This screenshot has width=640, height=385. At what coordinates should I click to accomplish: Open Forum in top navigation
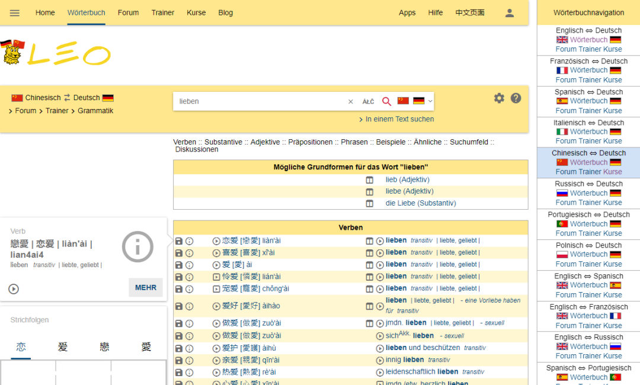128,12
